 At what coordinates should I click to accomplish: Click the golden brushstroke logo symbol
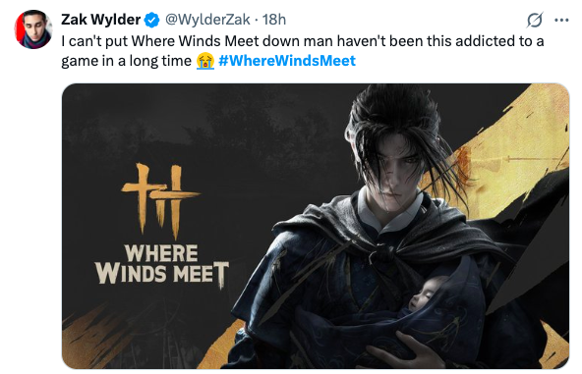[160, 199]
